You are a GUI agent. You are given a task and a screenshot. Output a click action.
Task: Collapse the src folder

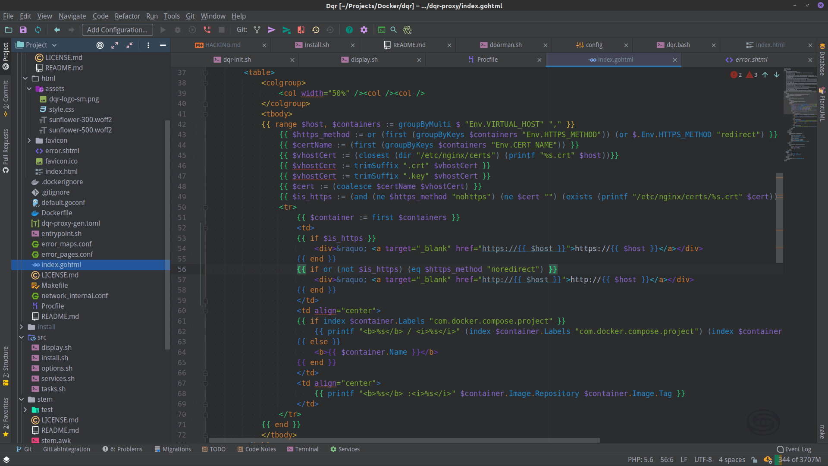pyautogui.click(x=22, y=337)
